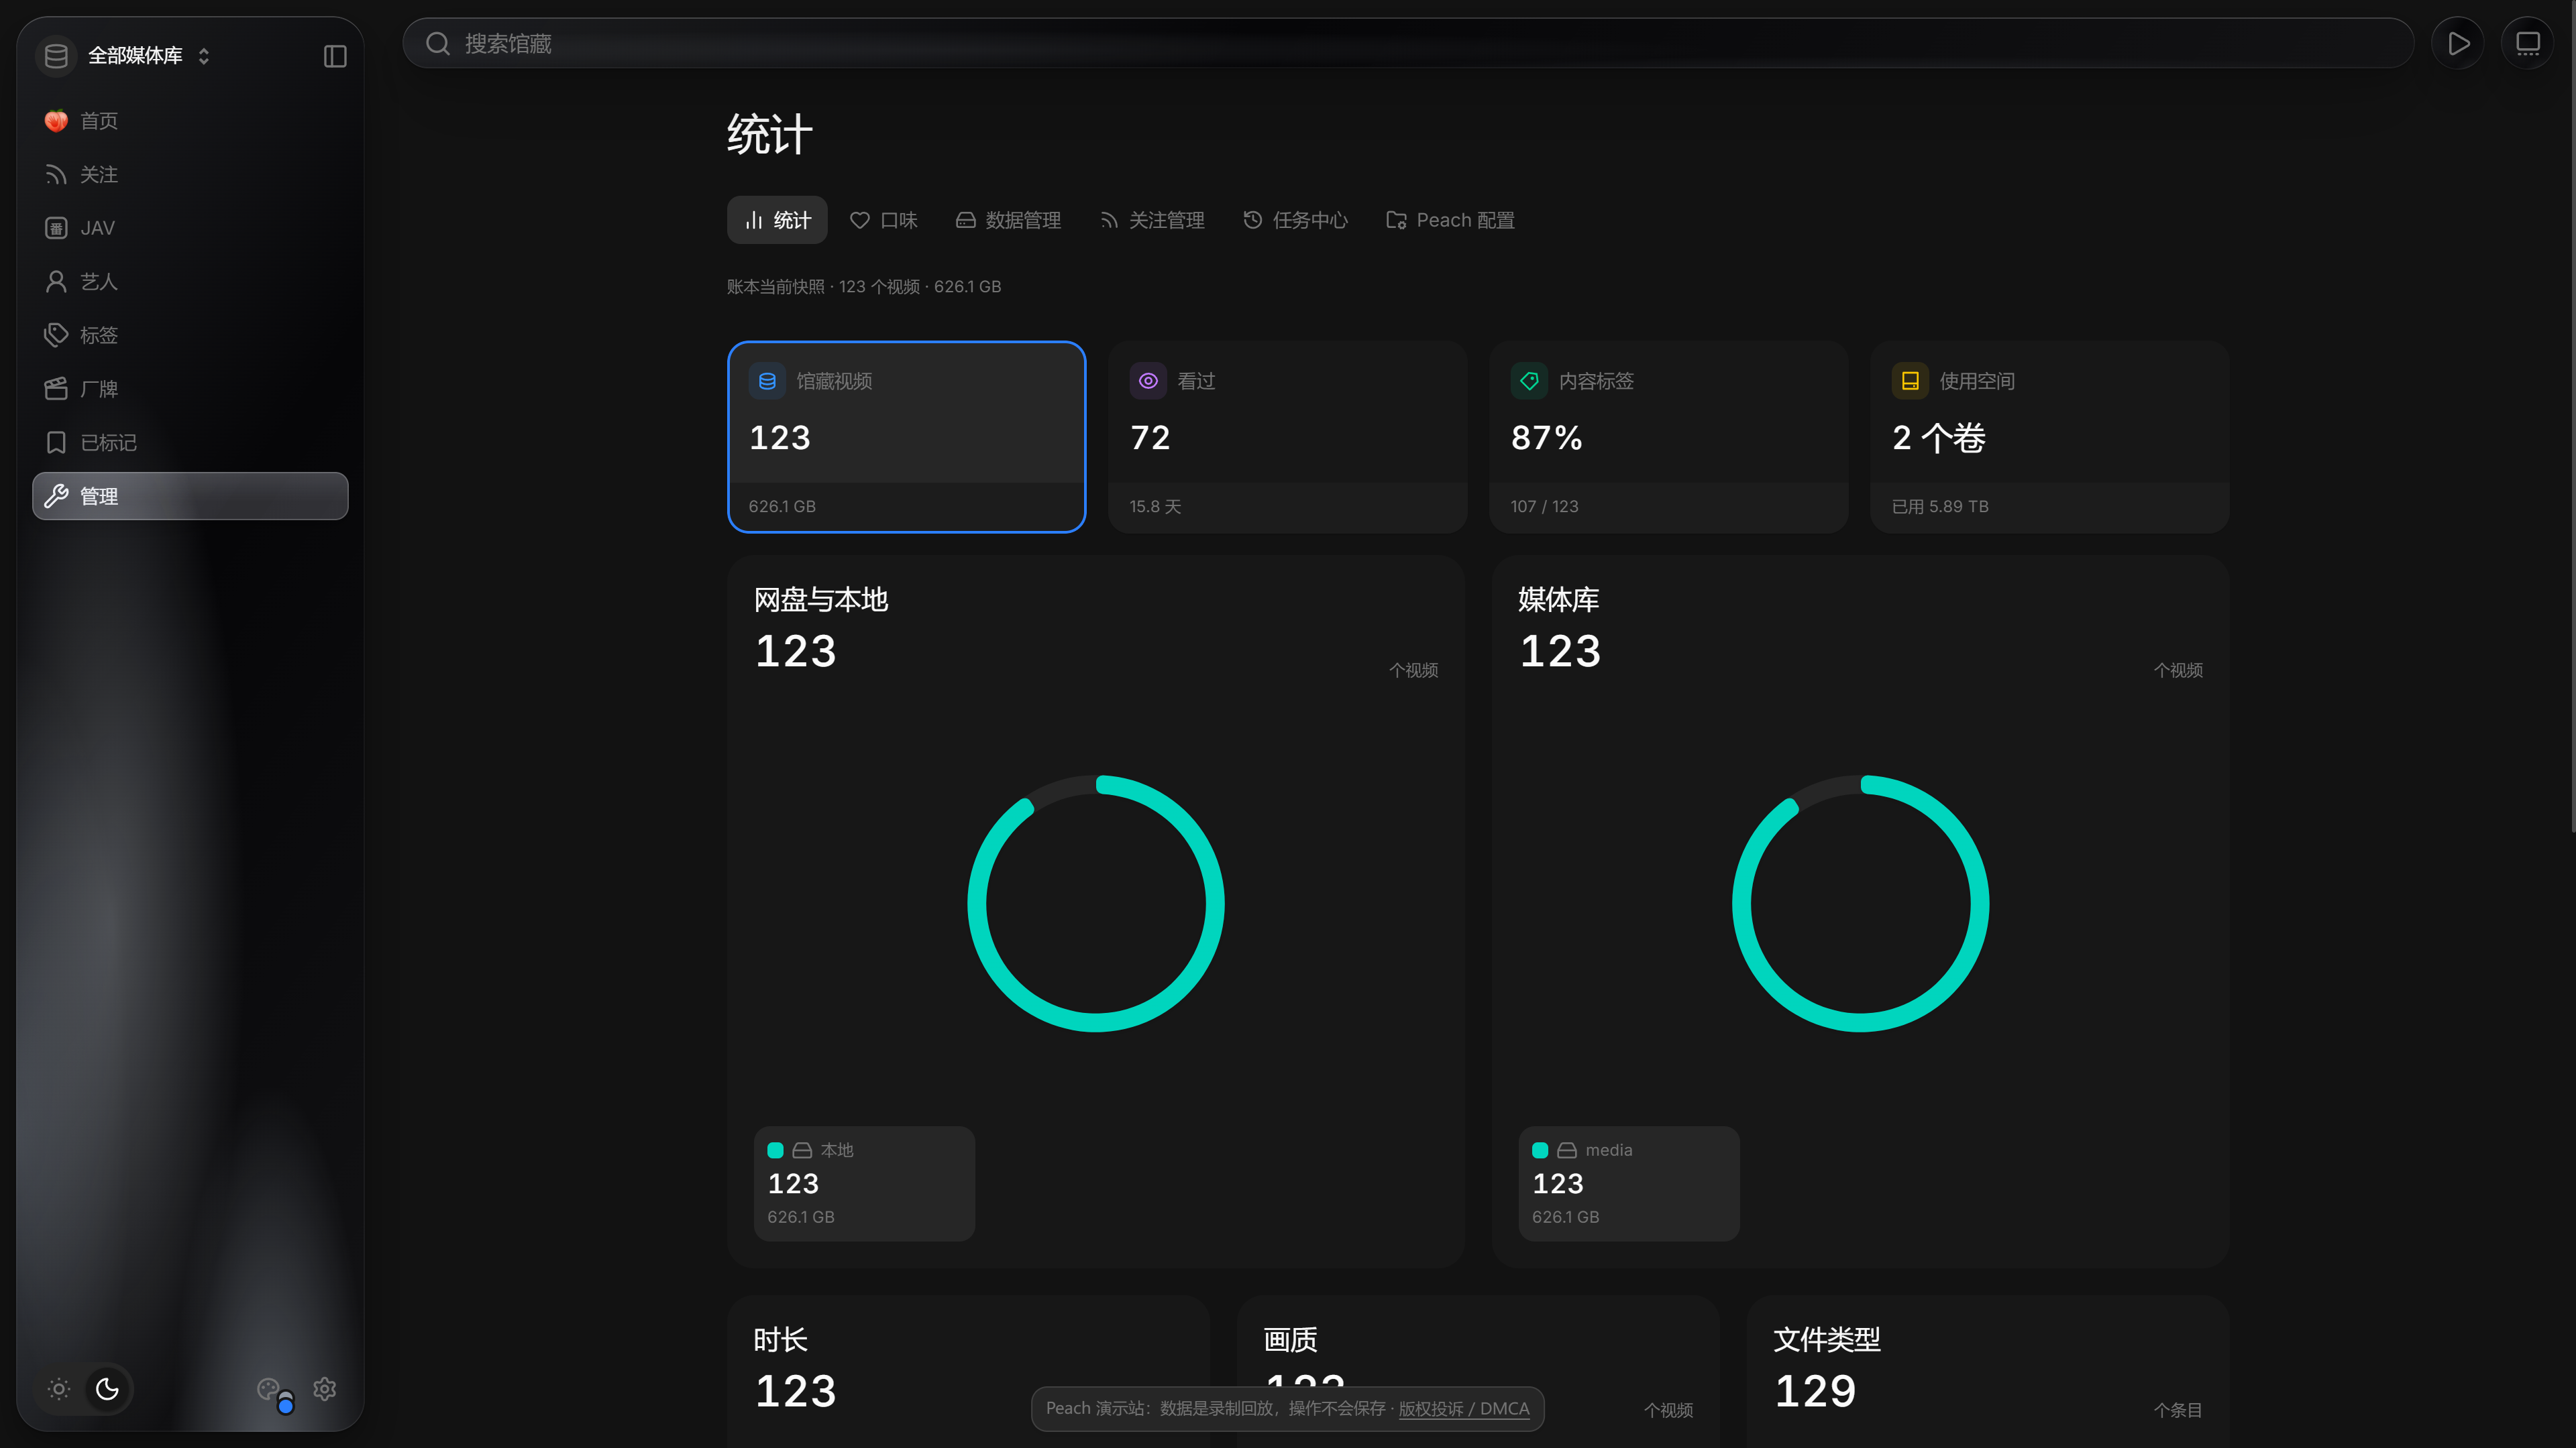Switch to the 任务中心 tab

(1295, 220)
